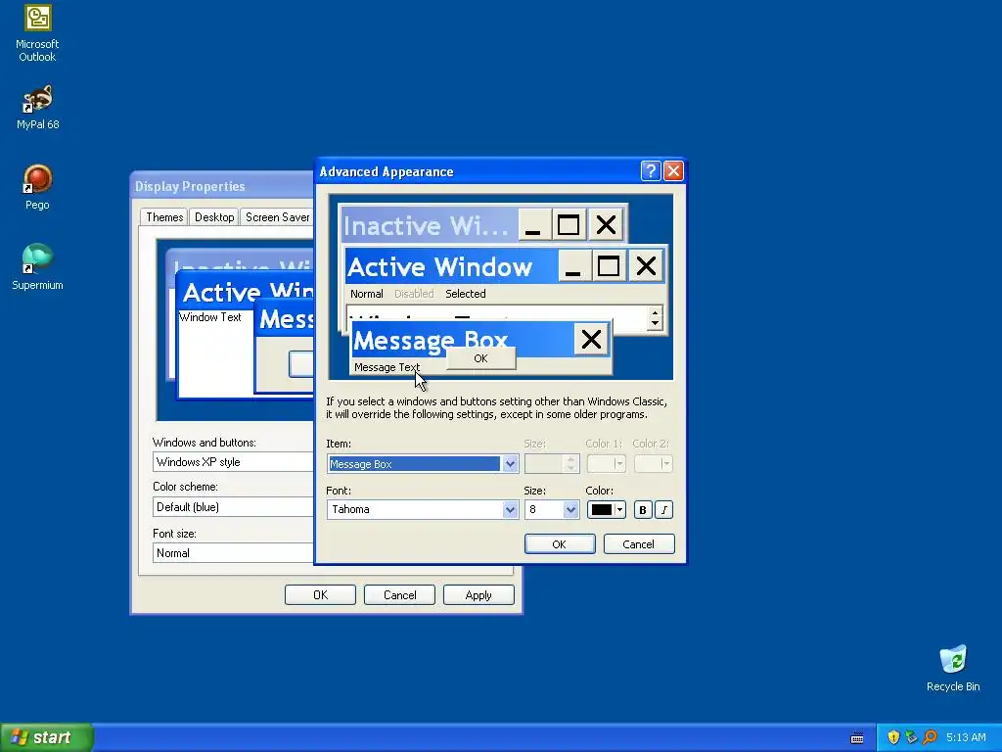This screenshot has height=752, width=1002.
Task: Click Window Text in Display Properties preview
Action: pyautogui.click(x=210, y=317)
